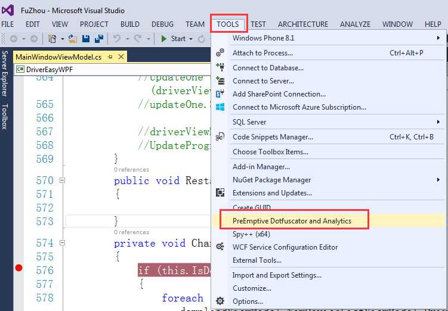
Task: Open the New Project dropdown arrow
Action: pos(62,39)
